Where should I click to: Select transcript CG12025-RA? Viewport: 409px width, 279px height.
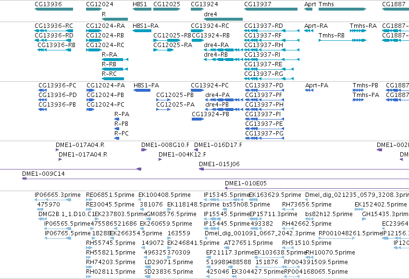click(163, 50)
